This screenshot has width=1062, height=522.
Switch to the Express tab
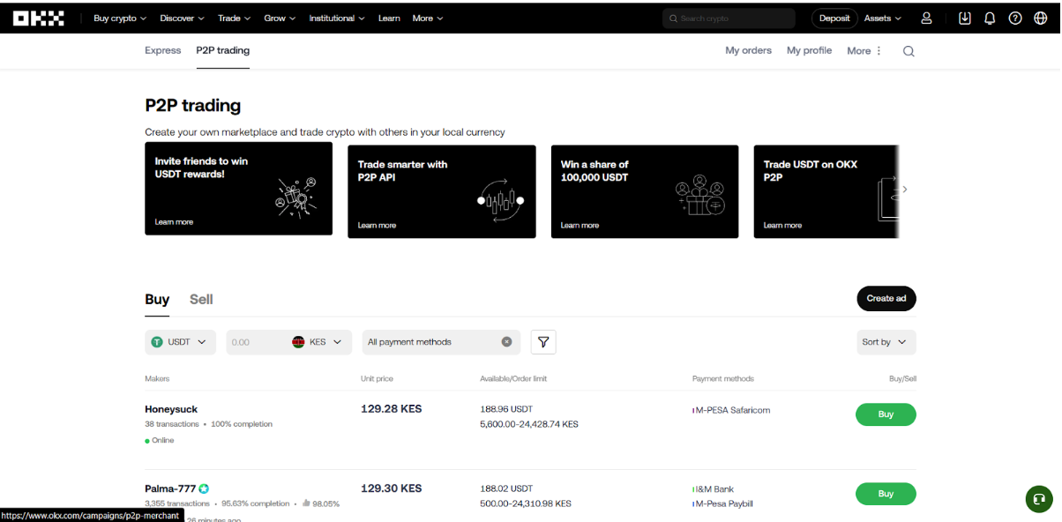163,50
